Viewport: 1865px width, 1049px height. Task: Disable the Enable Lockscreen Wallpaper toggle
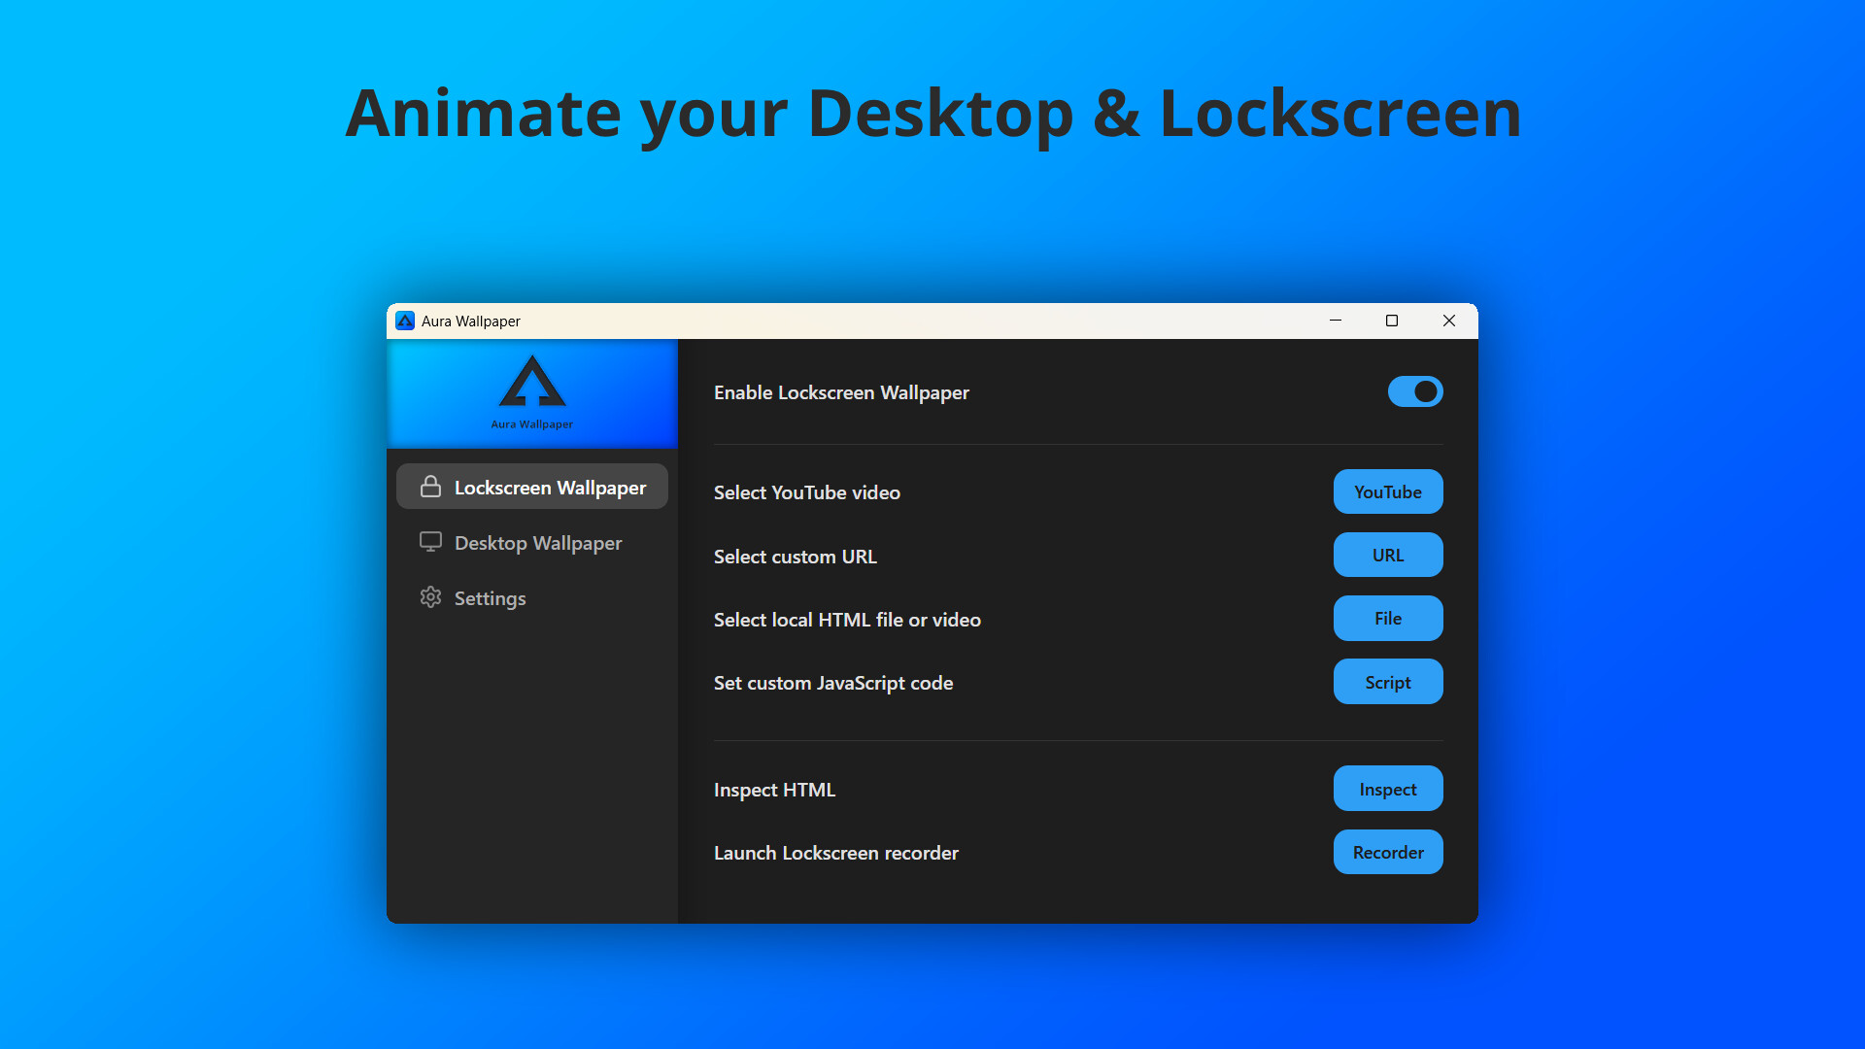tap(1414, 391)
